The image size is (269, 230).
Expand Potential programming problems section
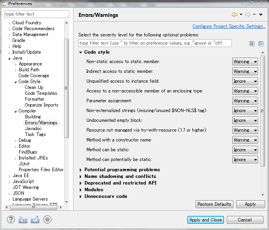pyautogui.click(x=81, y=170)
